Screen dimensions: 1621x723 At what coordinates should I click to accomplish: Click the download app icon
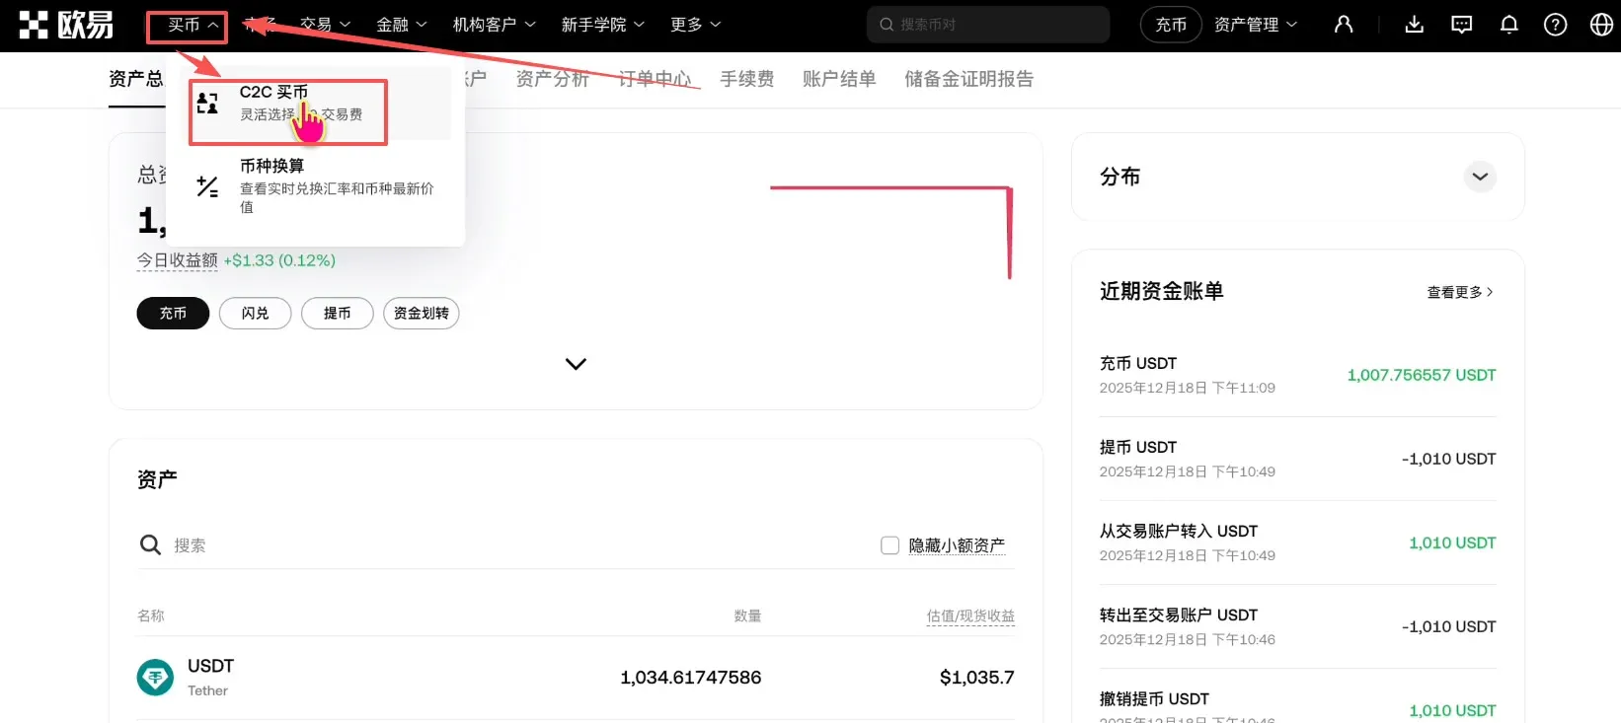[1414, 25]
